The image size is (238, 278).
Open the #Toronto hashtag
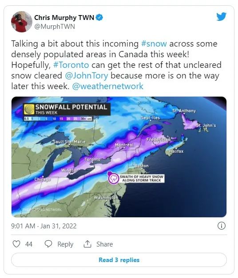pos(71,65)
